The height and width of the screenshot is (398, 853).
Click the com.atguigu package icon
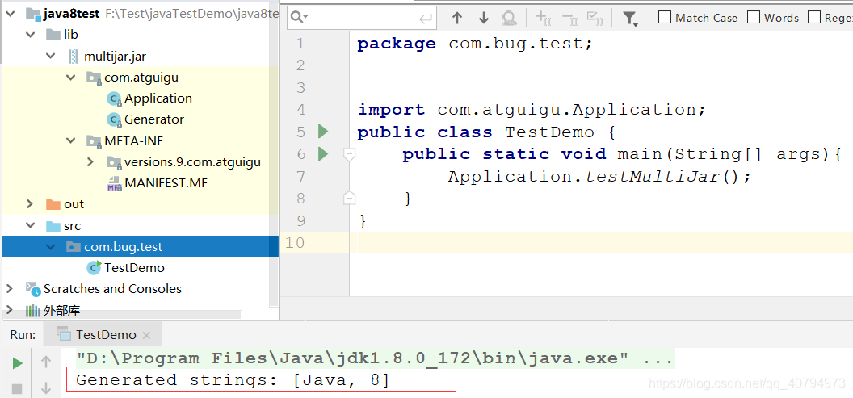click(x=95, y=78)
